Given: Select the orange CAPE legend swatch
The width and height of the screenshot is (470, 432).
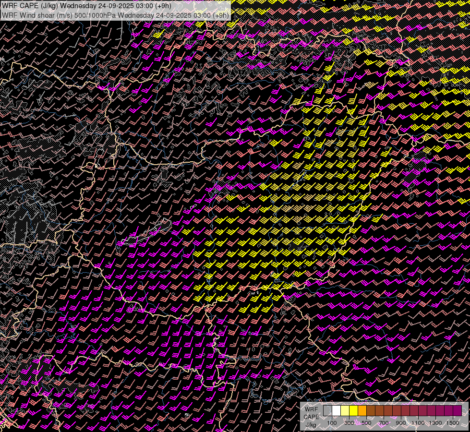Looking at the screenshot, I should [362, 410].
